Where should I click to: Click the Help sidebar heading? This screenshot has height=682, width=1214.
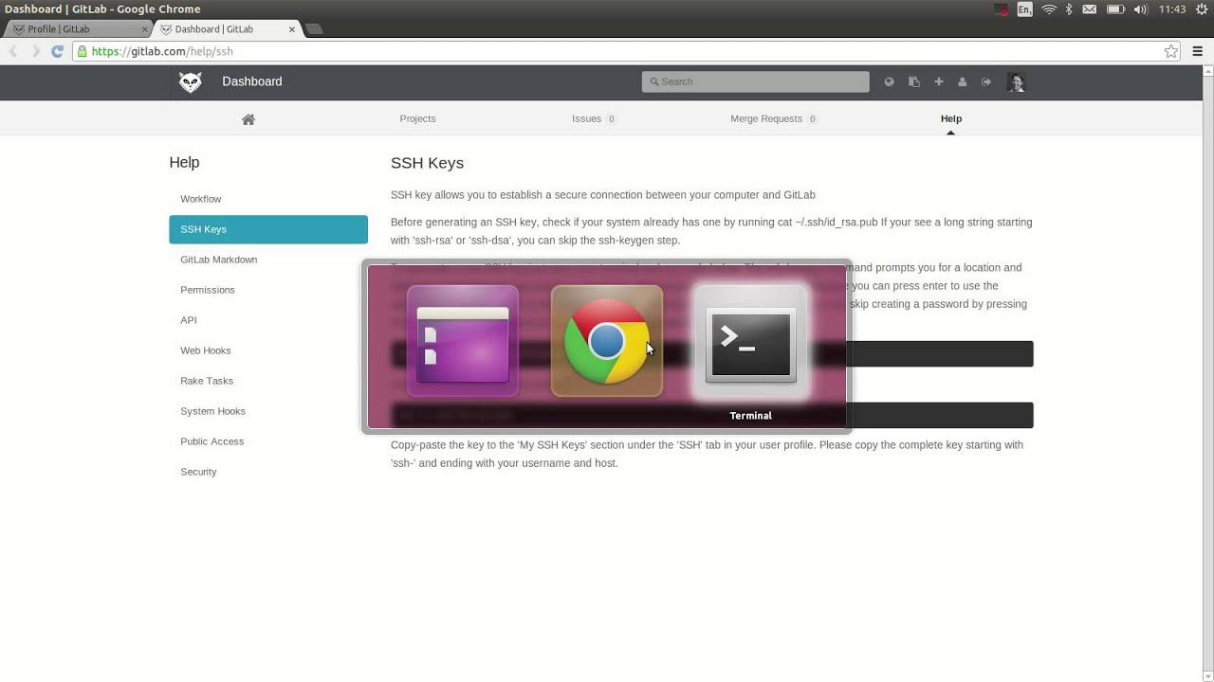pyautogui.click(x=184, y=163)
